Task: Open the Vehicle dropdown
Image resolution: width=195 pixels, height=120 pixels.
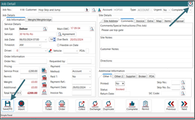Action: point(77,51)
